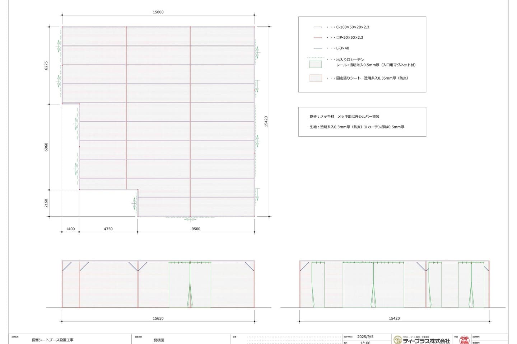Click the blue L-3×40 legend line

click(317, 48)
